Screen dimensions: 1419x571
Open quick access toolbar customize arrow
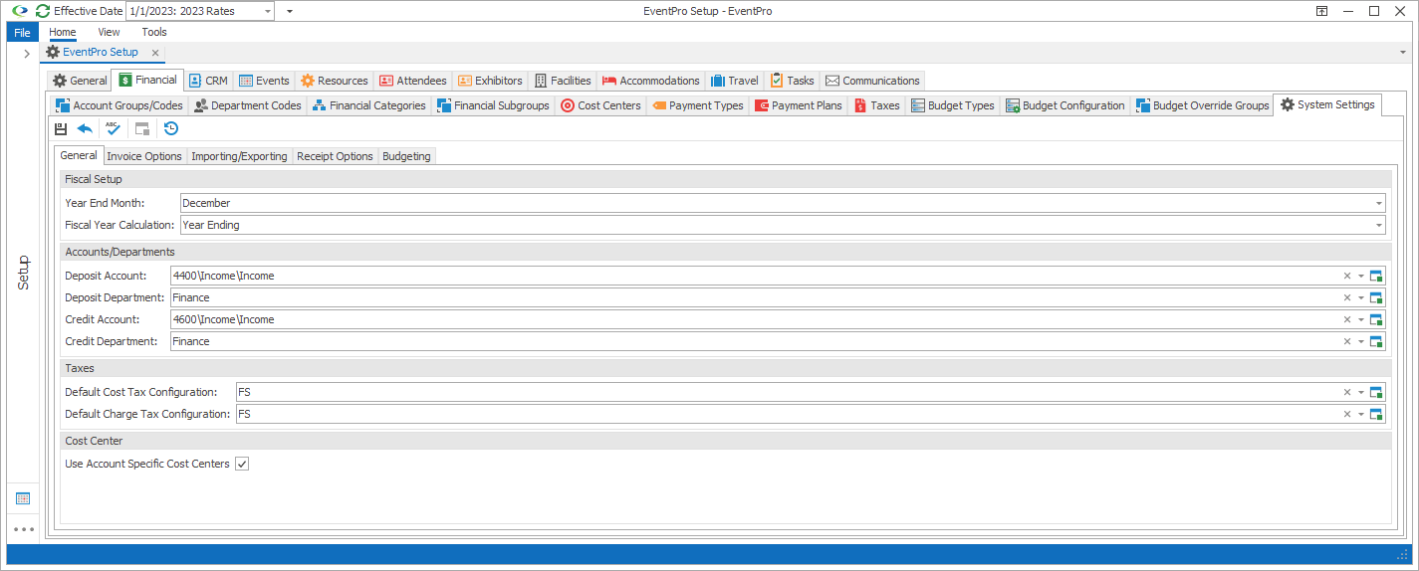pos(290,11)
